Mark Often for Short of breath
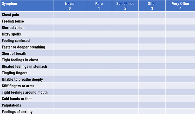The height and width of the screenshot is (114, 195). [152, 54]
